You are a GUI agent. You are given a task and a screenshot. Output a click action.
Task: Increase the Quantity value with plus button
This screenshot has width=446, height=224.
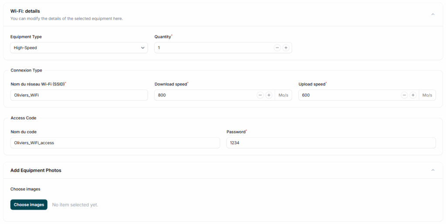(x=286, y=48)
